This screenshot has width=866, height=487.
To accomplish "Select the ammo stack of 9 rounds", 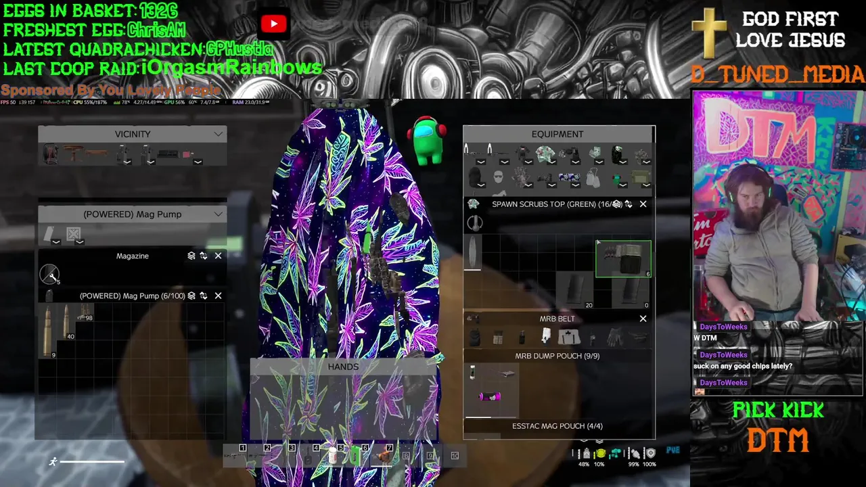I will [x=48, y=331].
